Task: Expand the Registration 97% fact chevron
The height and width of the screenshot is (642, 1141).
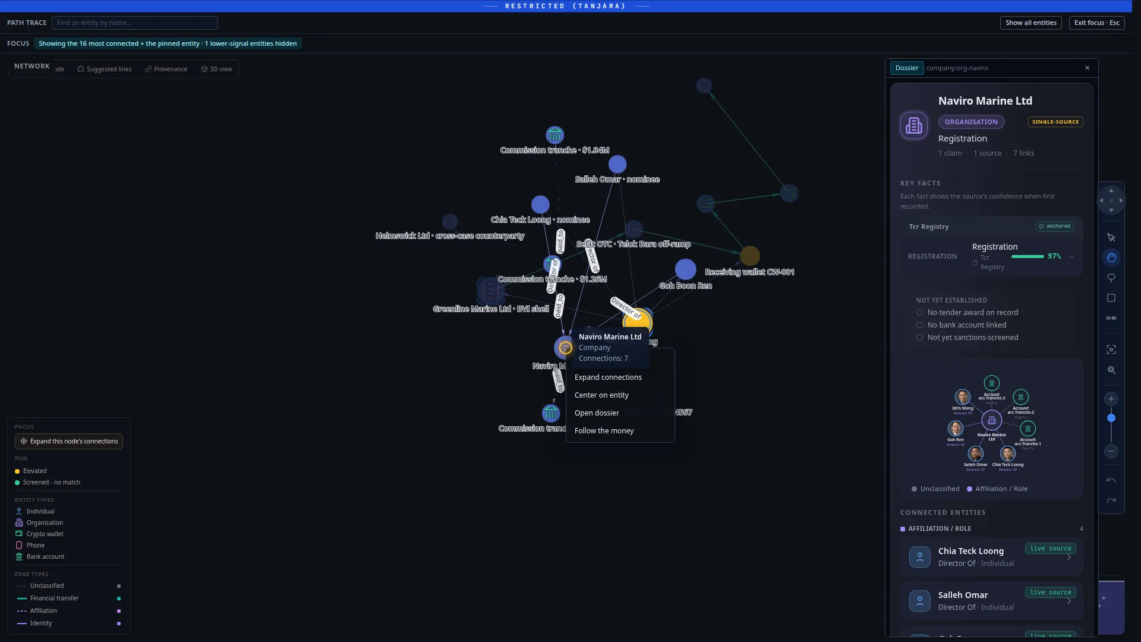Action: pos(1071,257)
